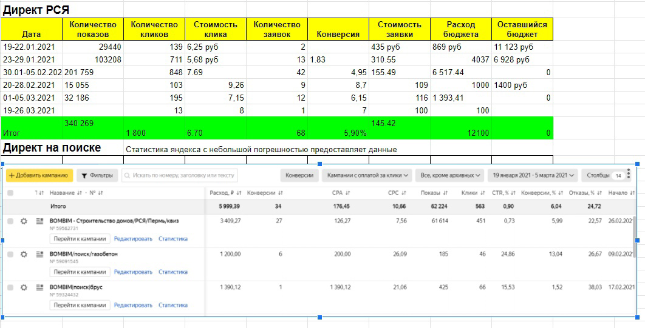
Task: Open three-dot menu next to Столбцы
Action: pyautogui.click(x=628, y=173)
